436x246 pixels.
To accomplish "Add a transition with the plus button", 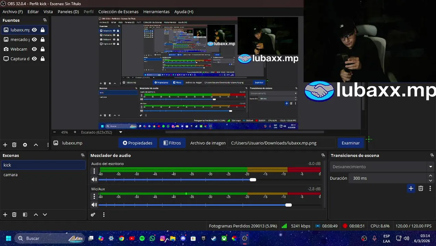I will pos(411,188).
